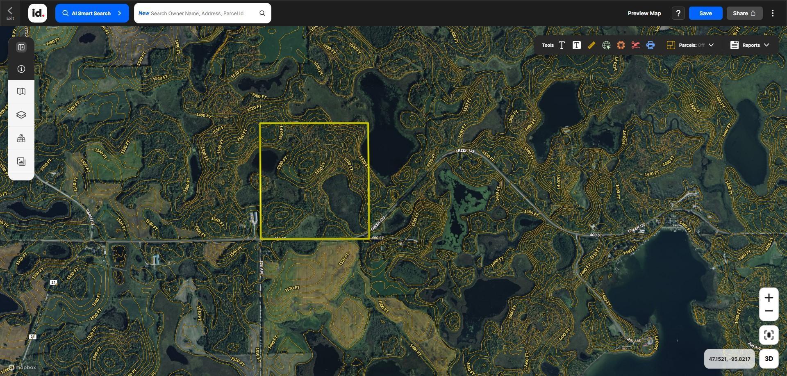Expand the side panel toggle

[21, 47]
